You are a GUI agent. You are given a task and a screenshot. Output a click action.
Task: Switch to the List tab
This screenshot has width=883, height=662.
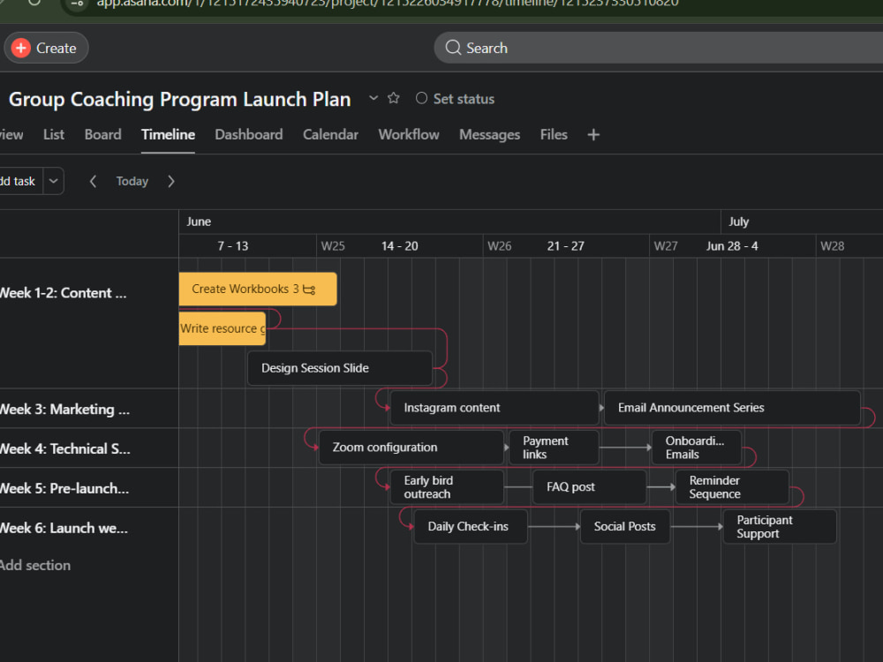54,134
